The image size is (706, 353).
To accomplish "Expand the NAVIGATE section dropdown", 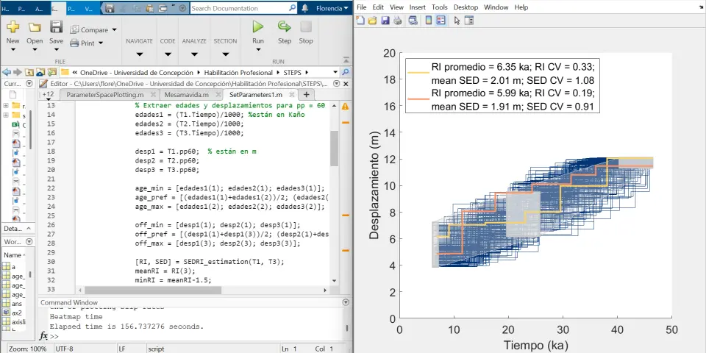I will 138,54.
